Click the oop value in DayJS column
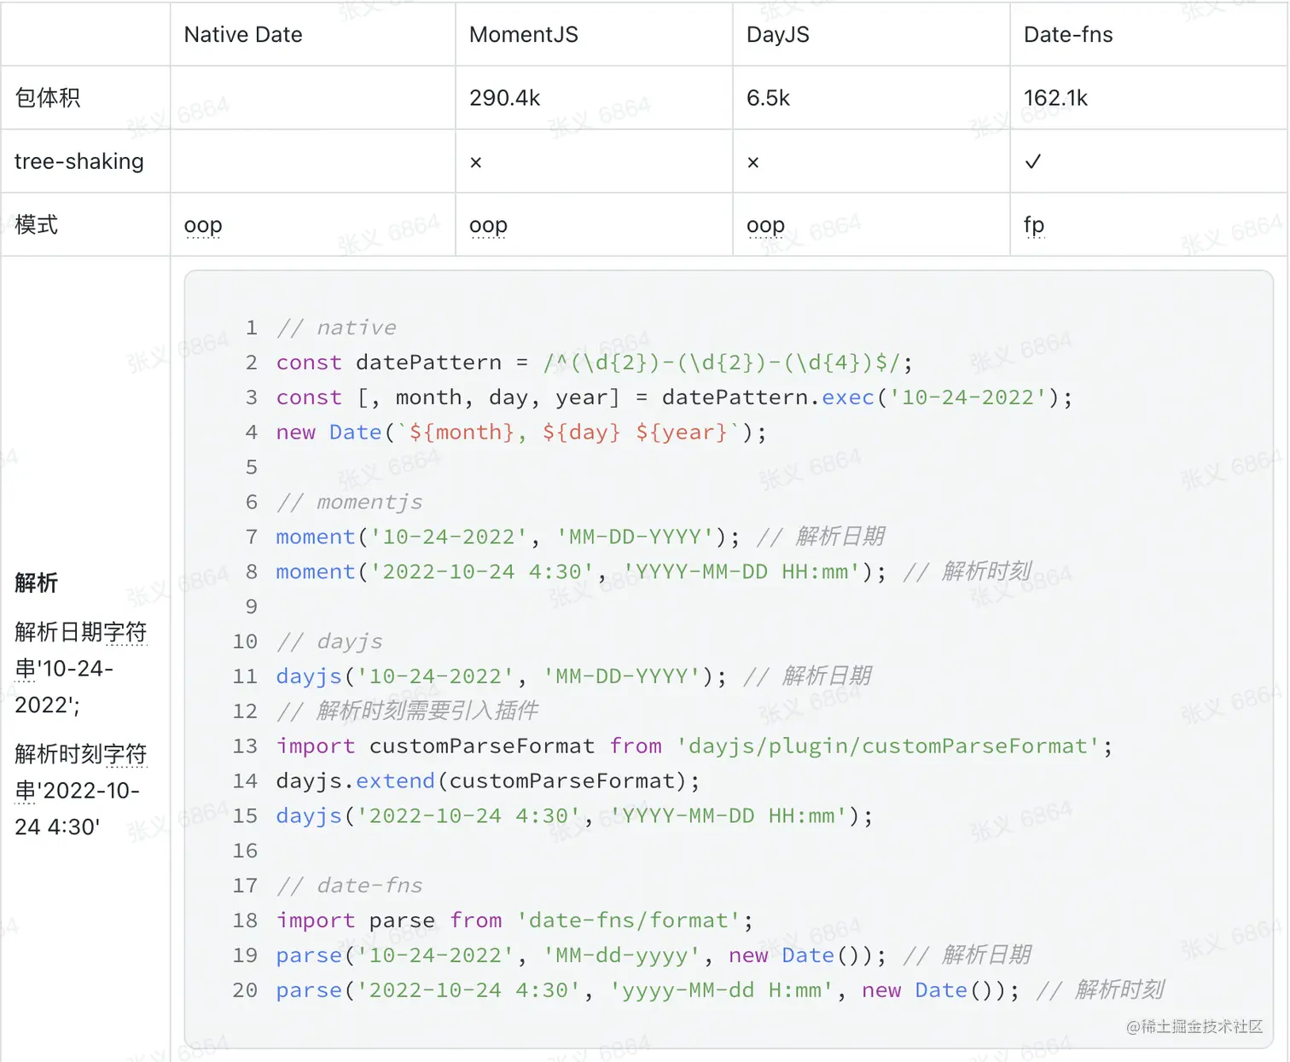This screenshot has height=1062, width=1290. pyautogui.click(x=765, y=225)
